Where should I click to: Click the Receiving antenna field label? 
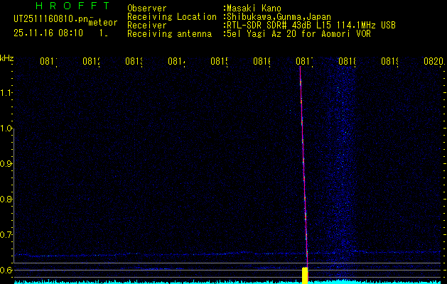tap(169, 33)
